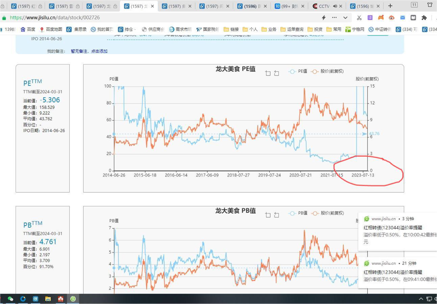
Task: Switch to the first (1597) 红 tab
Action: (x=26, y=6)
